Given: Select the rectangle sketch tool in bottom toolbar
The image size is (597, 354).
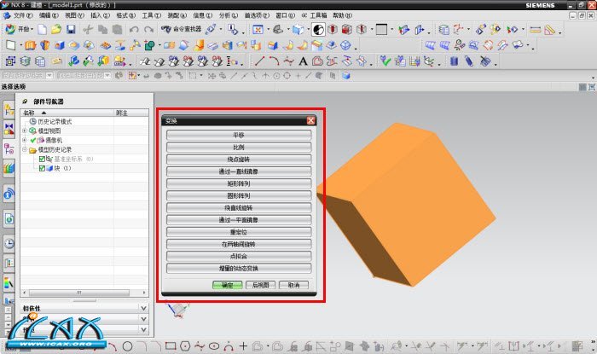Looking at the screenshot, I should 171,346.
